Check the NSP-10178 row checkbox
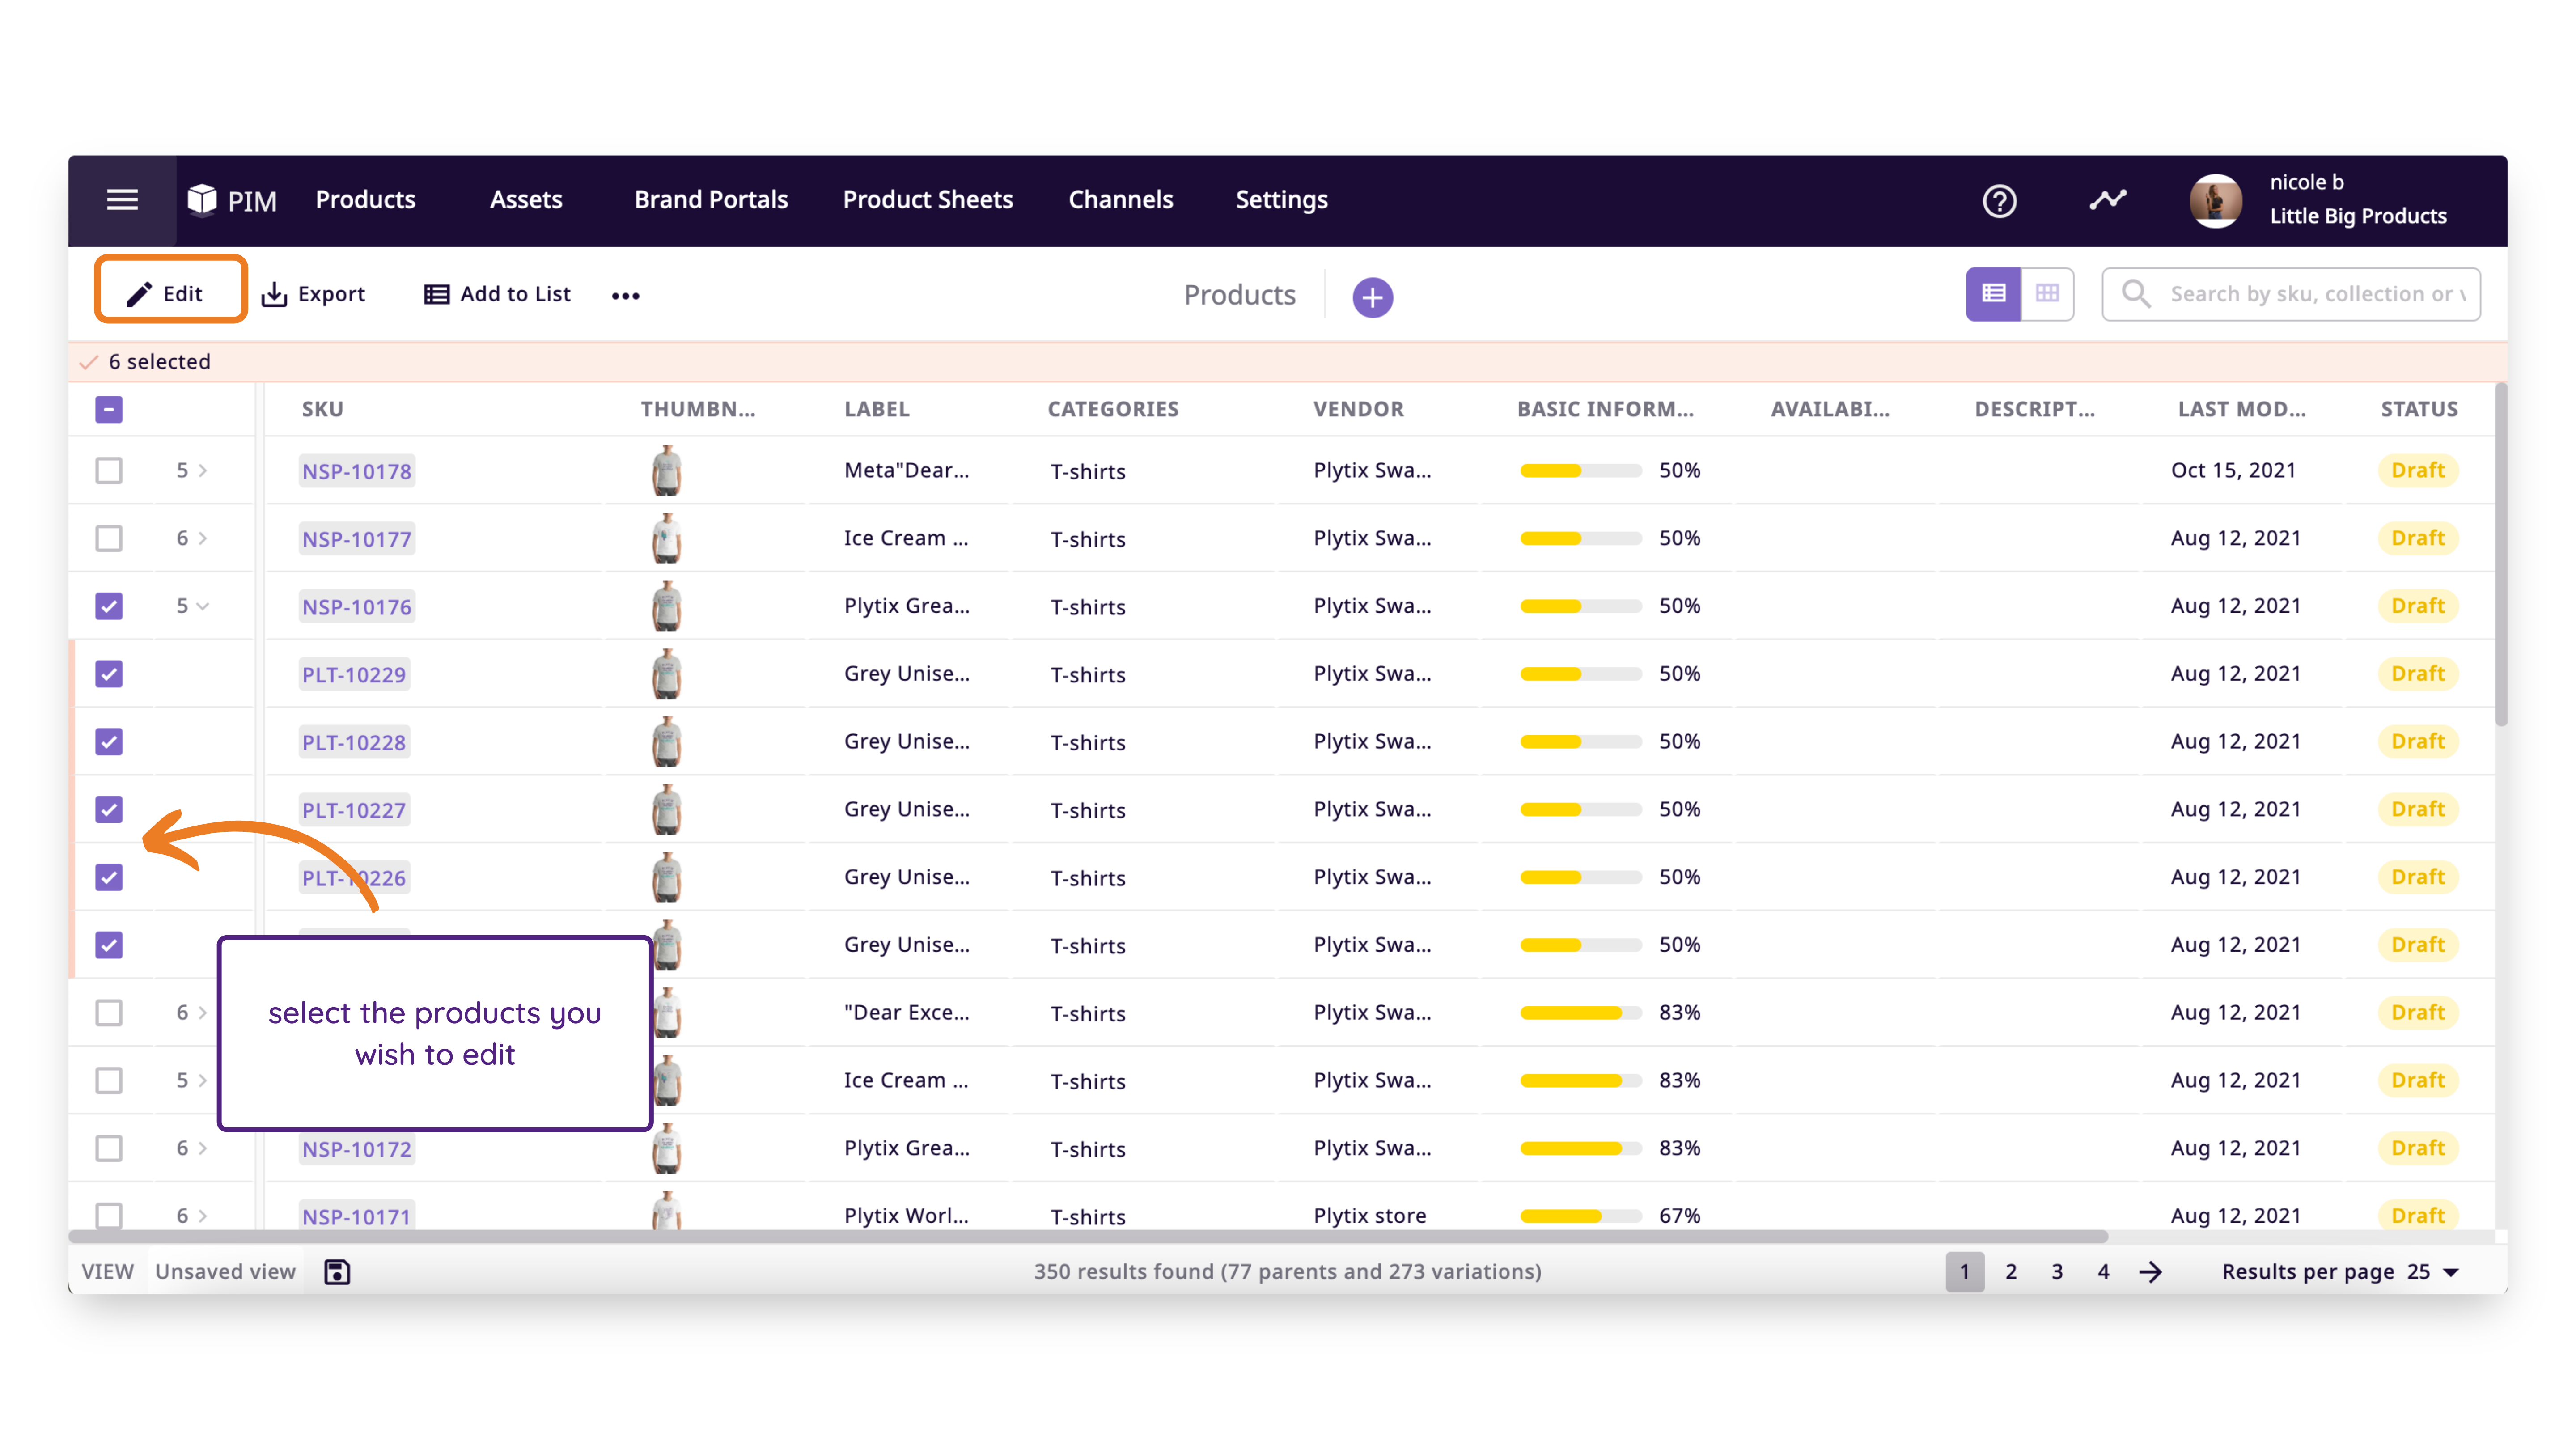The width and height of the screenshot is (2576, 1449). 109,470
